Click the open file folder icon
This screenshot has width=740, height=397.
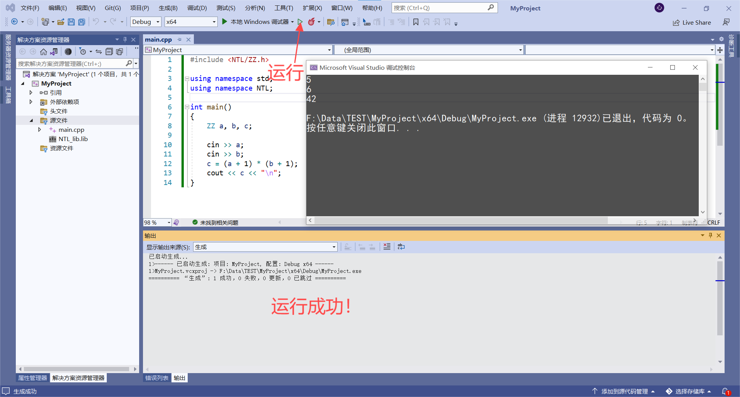pos(61,22)
